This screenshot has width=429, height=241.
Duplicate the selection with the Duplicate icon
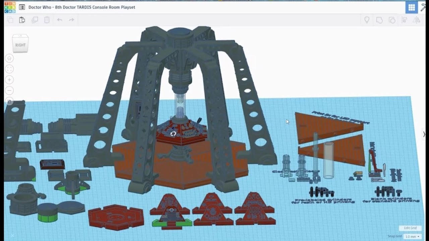point(34,20)
